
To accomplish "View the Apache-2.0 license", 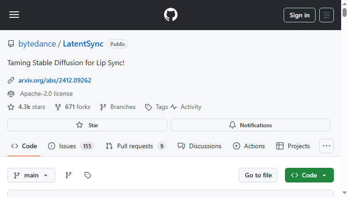I will pyautogui.click(x=47, y=94).
